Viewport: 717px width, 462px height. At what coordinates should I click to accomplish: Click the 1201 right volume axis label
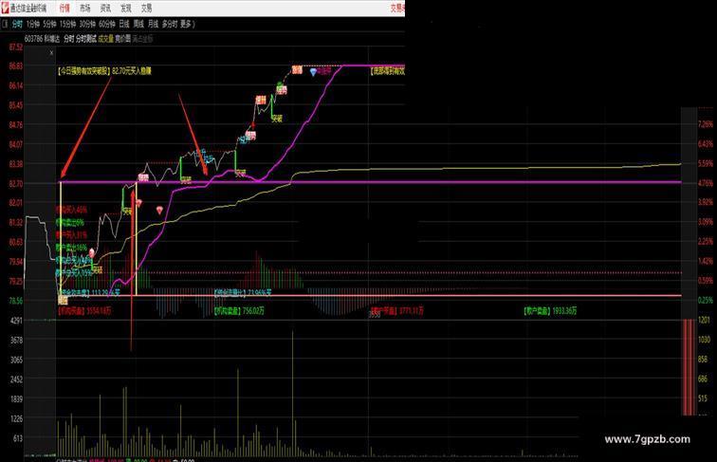click(704, 320)
